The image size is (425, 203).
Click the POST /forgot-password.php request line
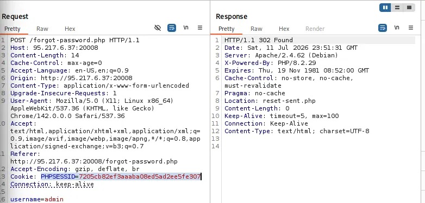[x=75, y=40]
